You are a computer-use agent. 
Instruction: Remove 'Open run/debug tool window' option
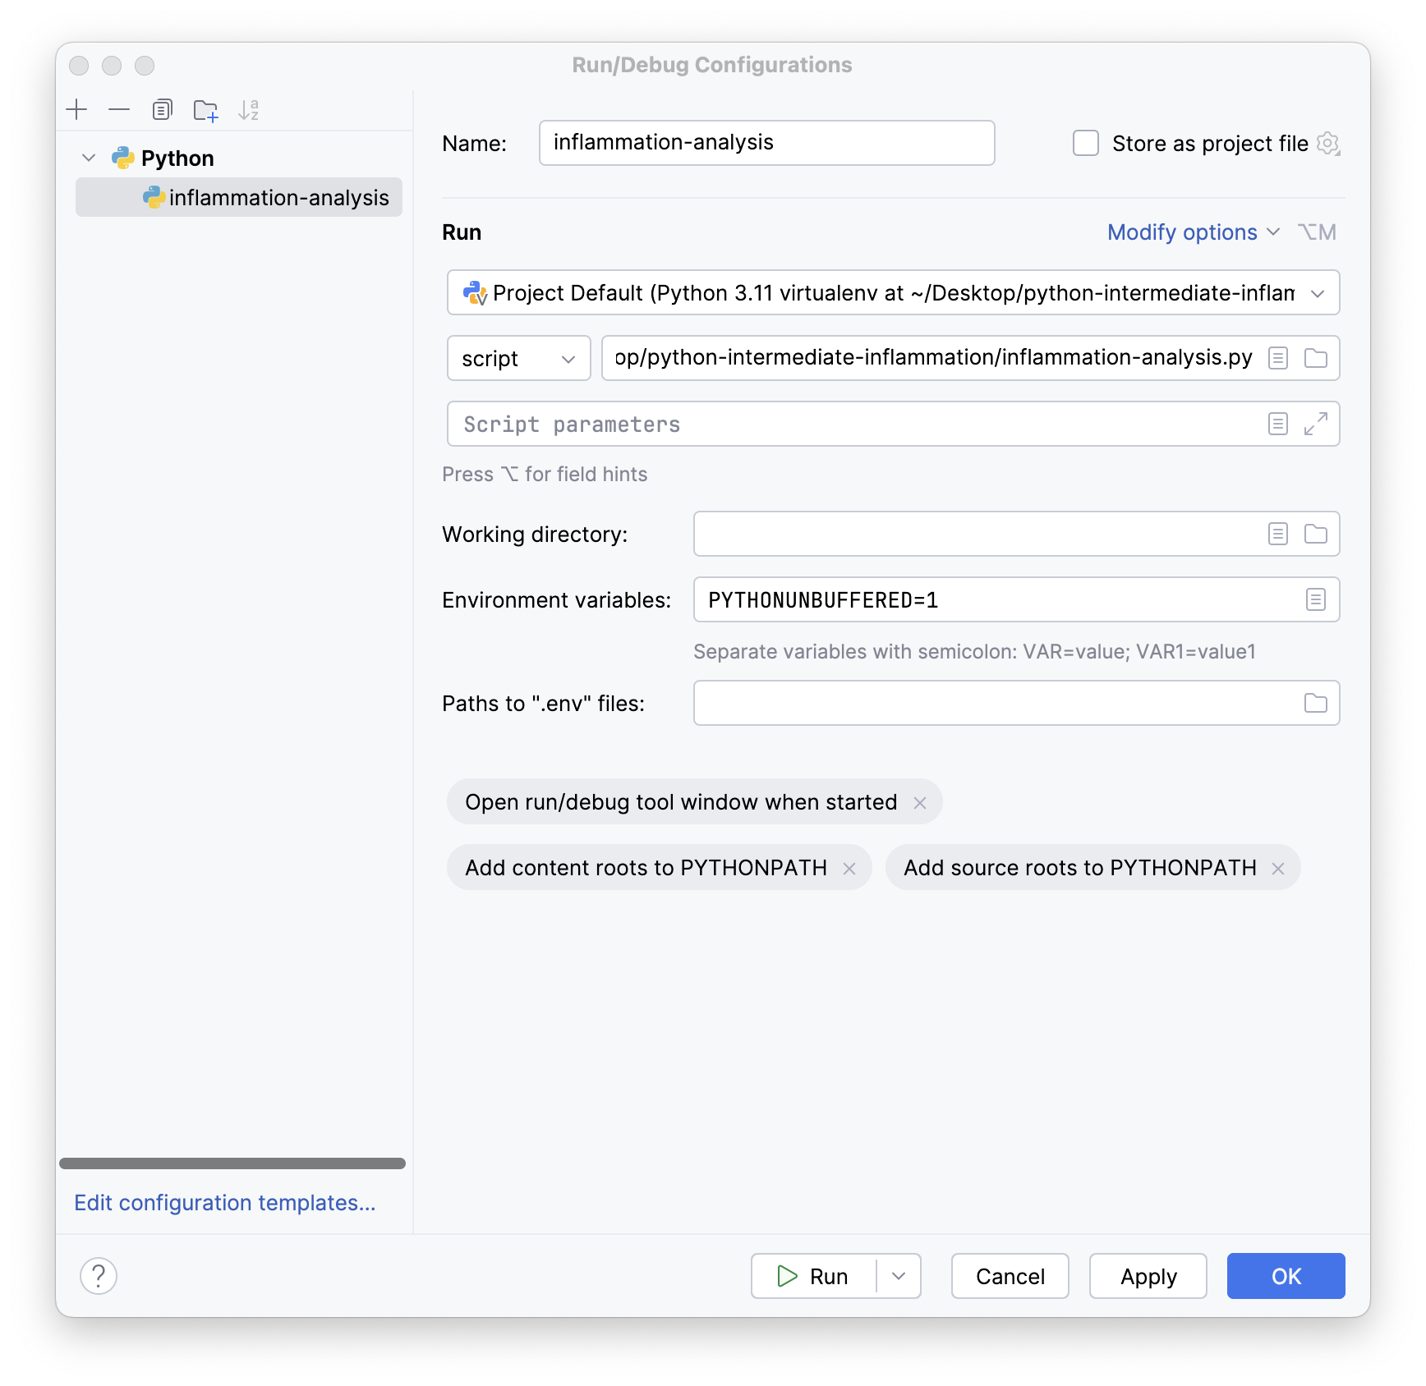pos(920,803)
